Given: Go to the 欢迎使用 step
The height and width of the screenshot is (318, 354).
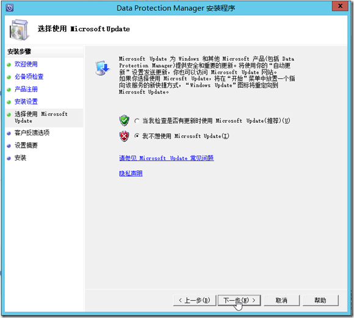Looking at the screenshot, I should click(26, 64).
